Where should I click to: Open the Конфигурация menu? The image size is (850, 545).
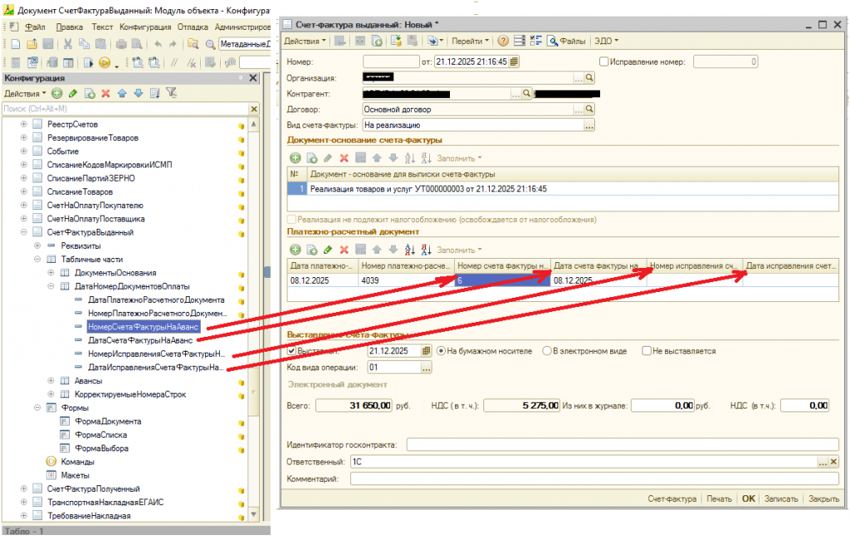coord(145,27)
